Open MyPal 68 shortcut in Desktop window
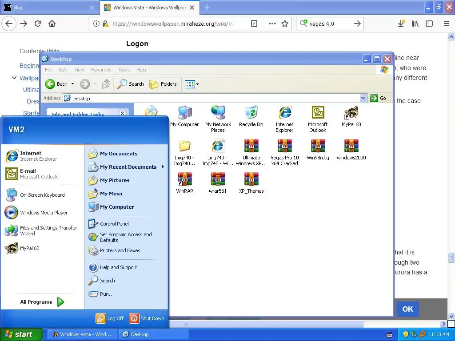The image size is (455, 341). 351,116
